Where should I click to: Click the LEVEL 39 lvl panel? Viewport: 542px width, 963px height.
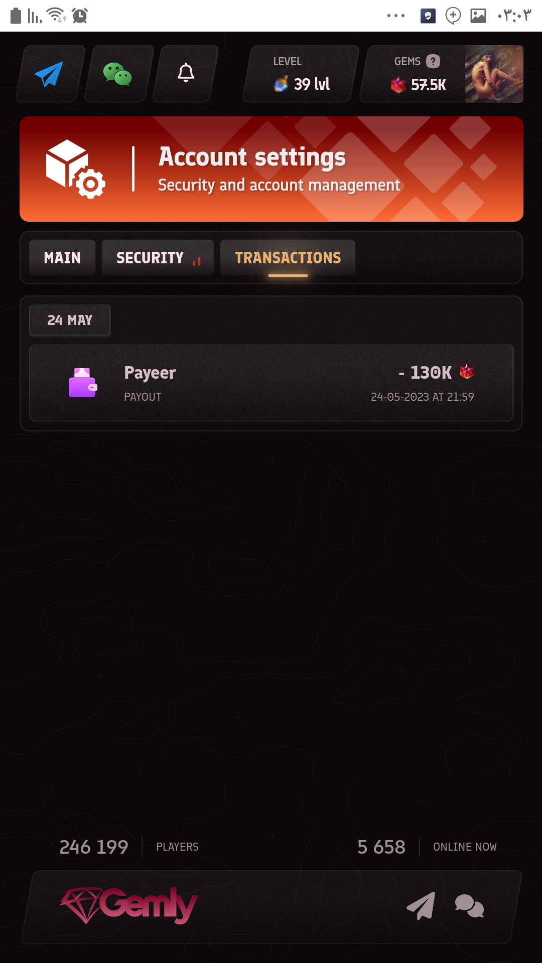tap(301, 74)
